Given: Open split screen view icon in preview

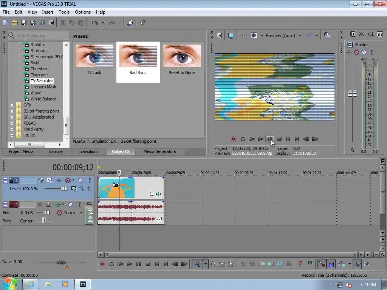Looking at the screenshot, I should point(254,35).
